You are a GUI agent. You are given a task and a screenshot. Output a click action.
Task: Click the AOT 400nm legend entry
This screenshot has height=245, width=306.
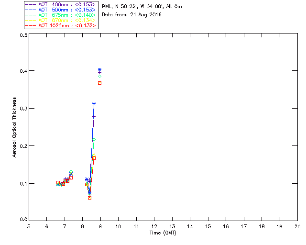point(60,4)
